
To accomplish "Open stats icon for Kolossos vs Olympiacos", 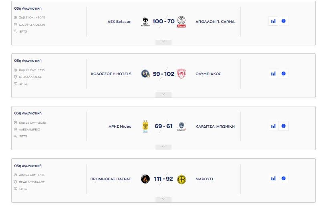I will point(273,74).
